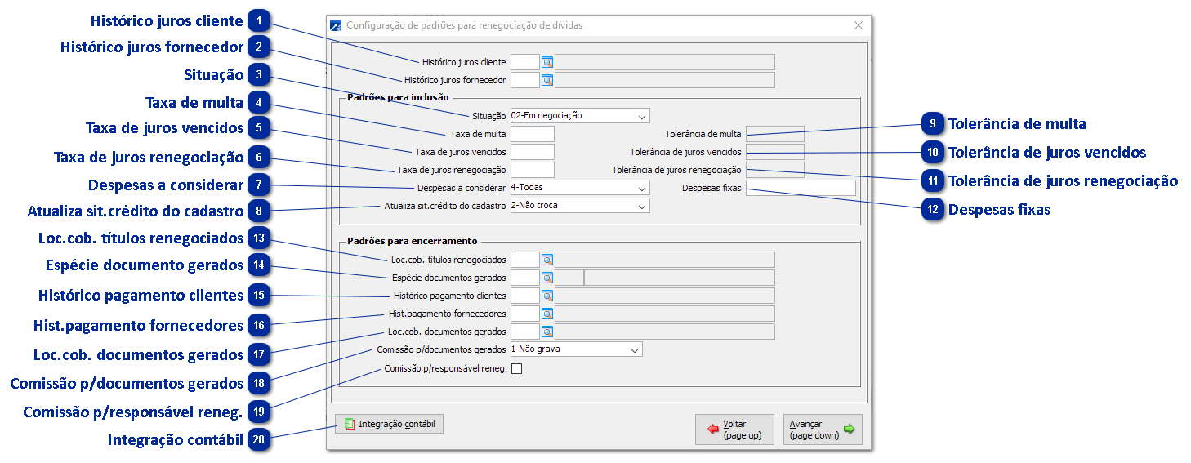The image size is (1191, 463).
Task: Focus the Histórico juros fornecedor code field
Action: [x=525, y=80]
